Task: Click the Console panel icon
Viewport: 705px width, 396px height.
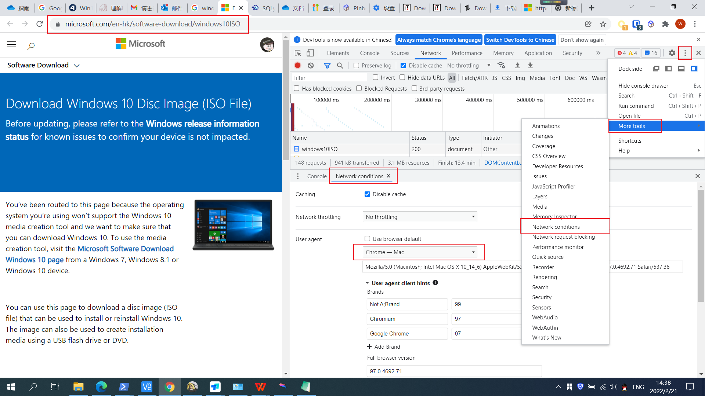Action: 370,53
